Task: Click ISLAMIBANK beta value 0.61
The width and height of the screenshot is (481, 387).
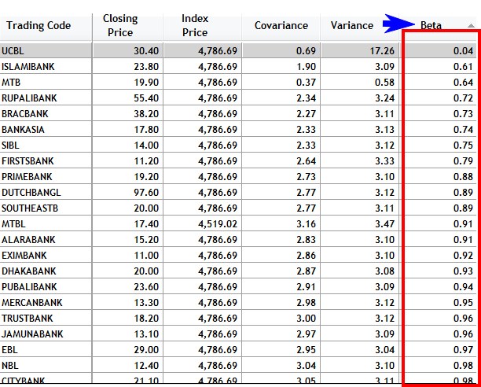Action: (463, 67)
